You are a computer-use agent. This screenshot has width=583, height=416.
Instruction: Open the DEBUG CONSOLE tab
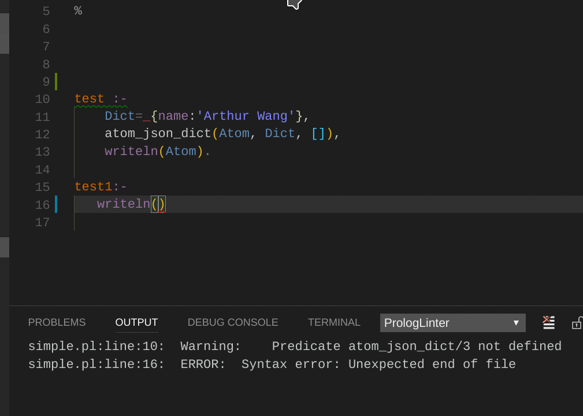(x=233, y=322)
